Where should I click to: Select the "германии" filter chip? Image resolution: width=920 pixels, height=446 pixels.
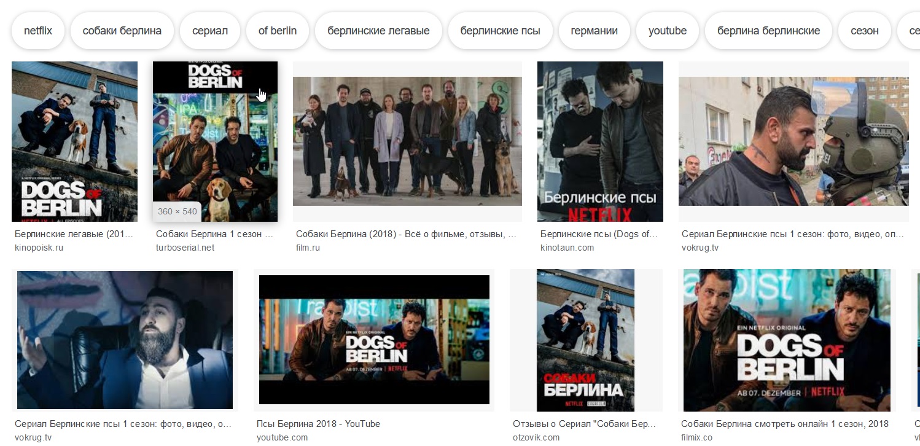pos(594,31)
